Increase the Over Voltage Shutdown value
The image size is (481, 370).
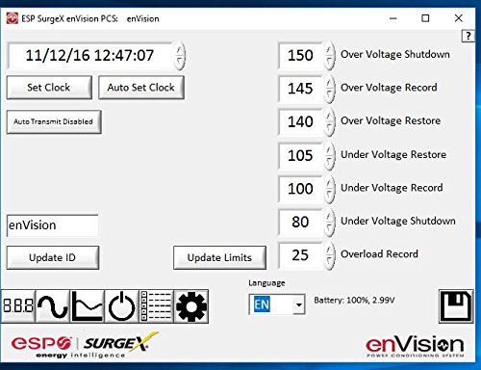[x=329, y=49]
